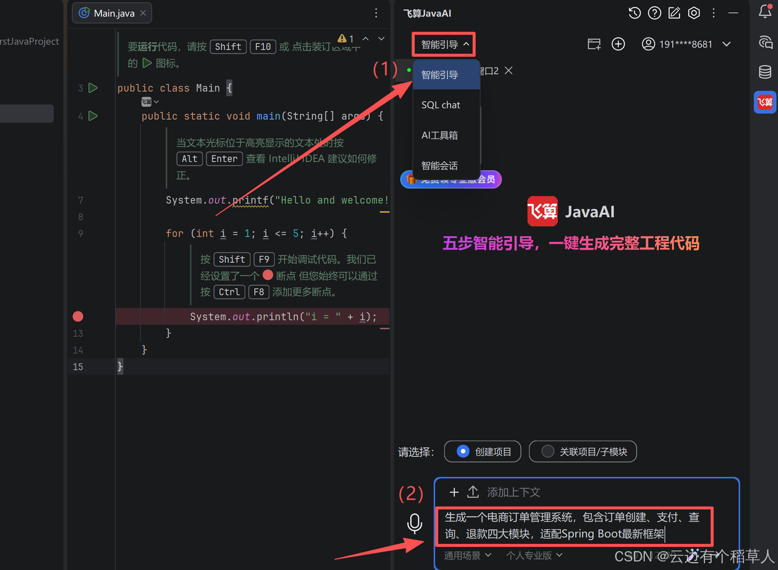This screenshot has height=570, width=778.
Task: Open the JavaAI panel more options menu
Action: [x=714, y=13]
